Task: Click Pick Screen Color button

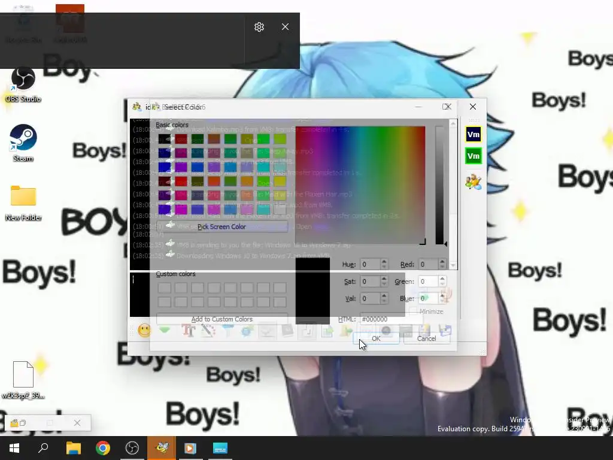Action: pyautogui.click(x=221, y=226)
